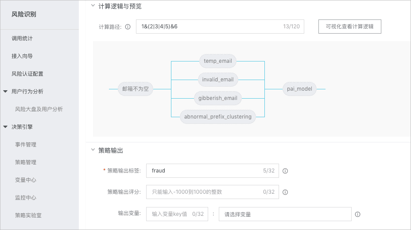The width and height of the screenshot is (411, 230).
Task: Click info icon beside 计算路径 label
Action: coord(128,27)
